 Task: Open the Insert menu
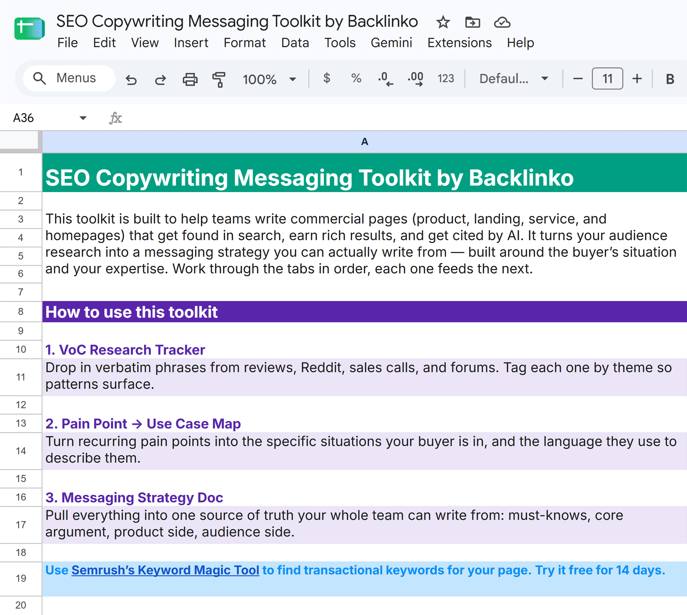pyautogui.click(x=191, y=43)
